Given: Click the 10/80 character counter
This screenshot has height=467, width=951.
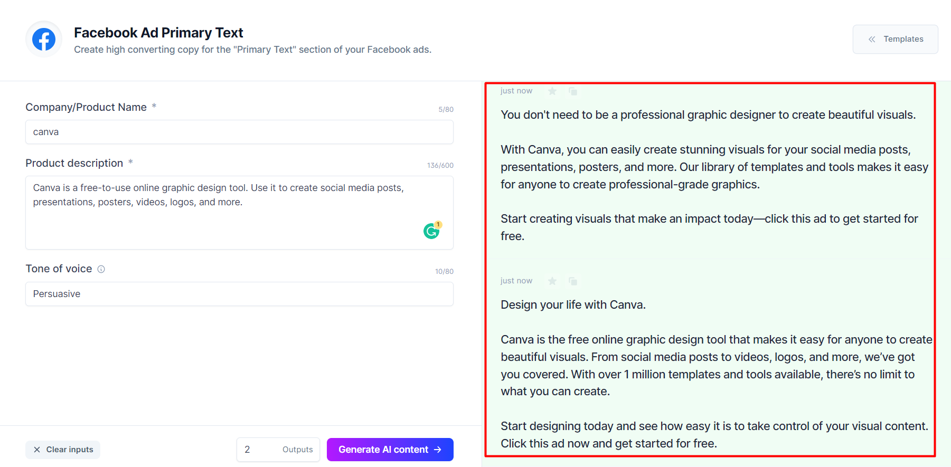Looking at the screenshot, I should coord(444,272).
